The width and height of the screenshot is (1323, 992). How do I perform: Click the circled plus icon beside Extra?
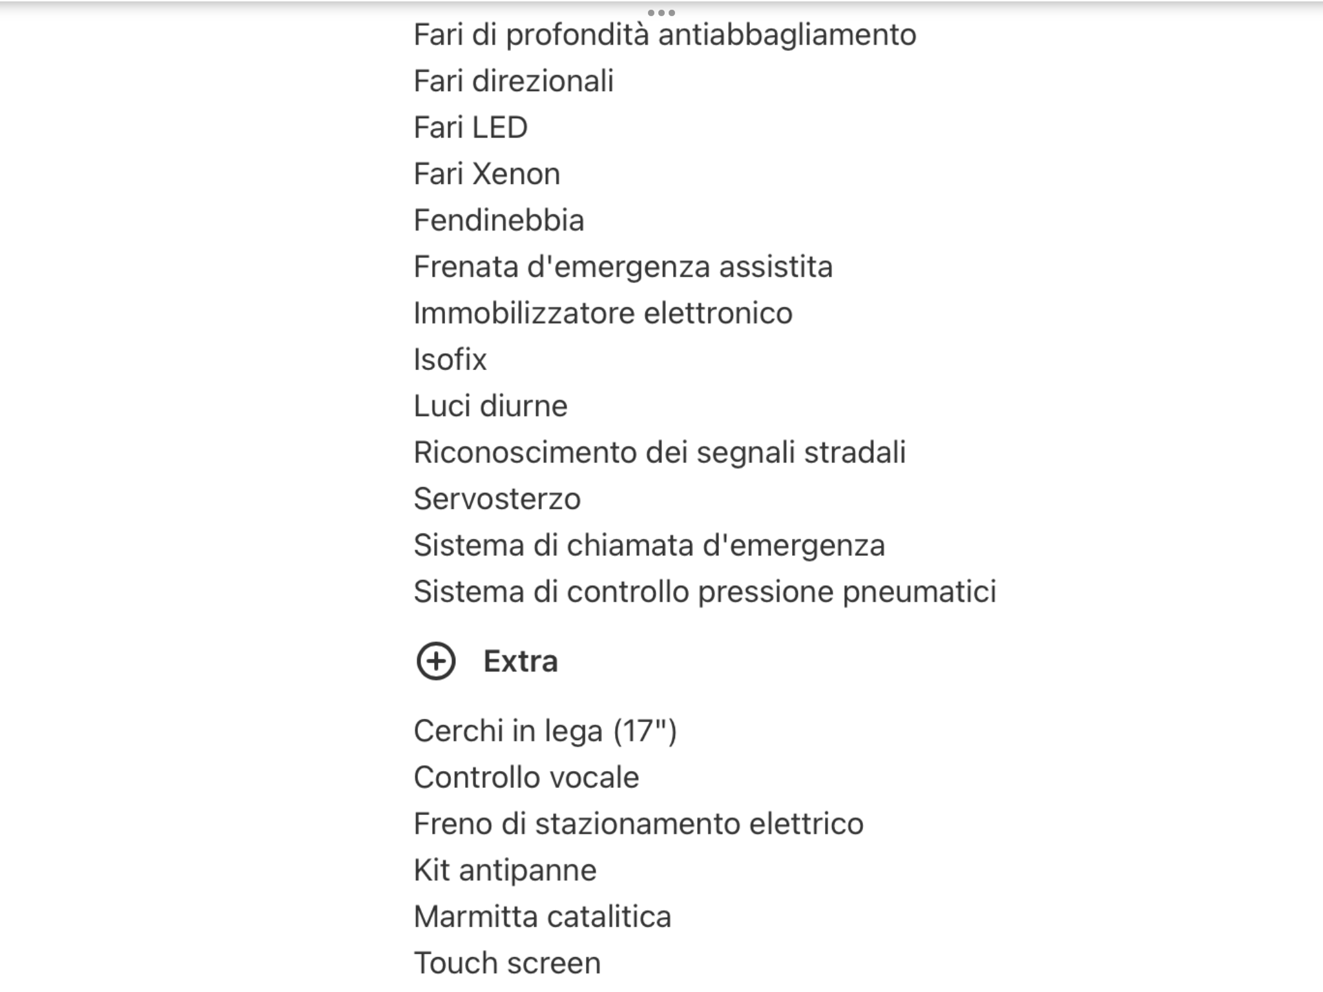(x=436, y=661)
